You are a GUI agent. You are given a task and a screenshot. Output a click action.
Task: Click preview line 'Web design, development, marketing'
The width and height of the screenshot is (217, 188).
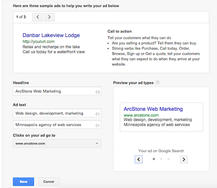(x=158, y=120)
